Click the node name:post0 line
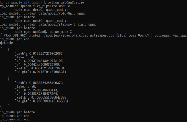Image resolution: width=187 pixels, height=122 pixels. 41,21
